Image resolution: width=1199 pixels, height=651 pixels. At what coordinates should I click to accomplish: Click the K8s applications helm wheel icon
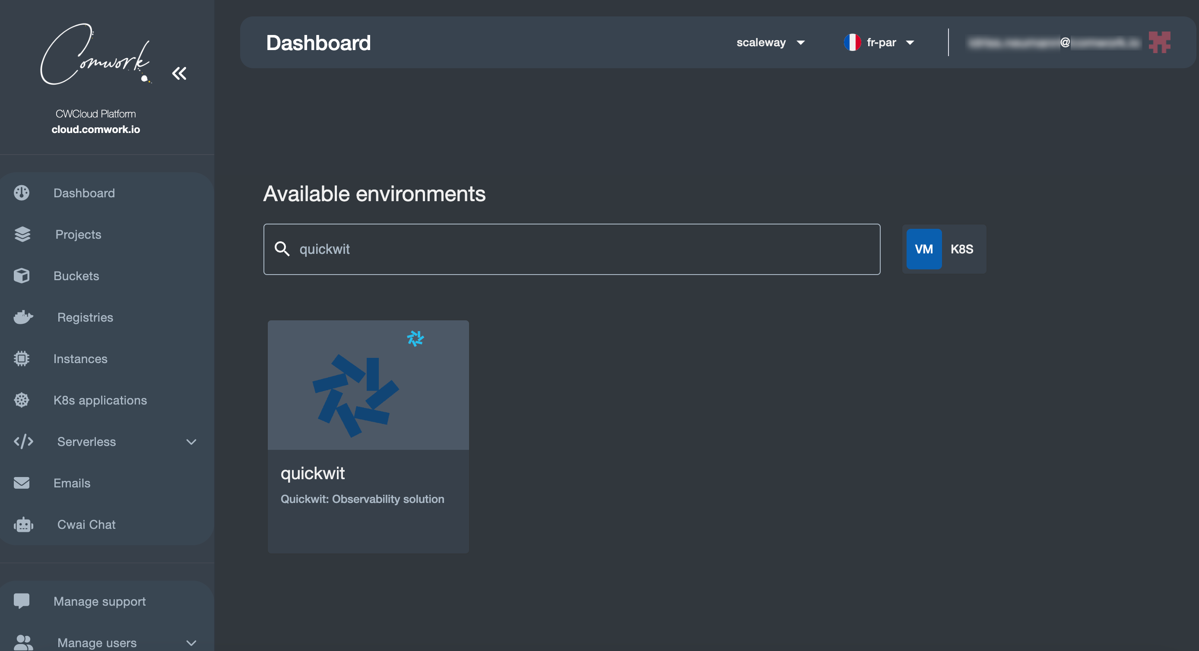(x=22, y=400)
